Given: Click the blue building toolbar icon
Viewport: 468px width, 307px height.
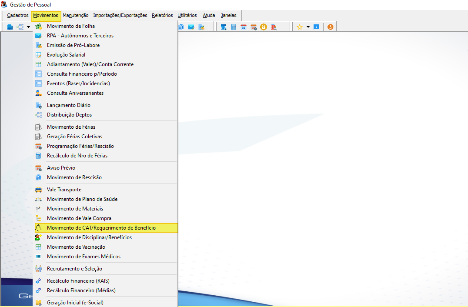Looking at the screenshot, I should pos(10,27).
